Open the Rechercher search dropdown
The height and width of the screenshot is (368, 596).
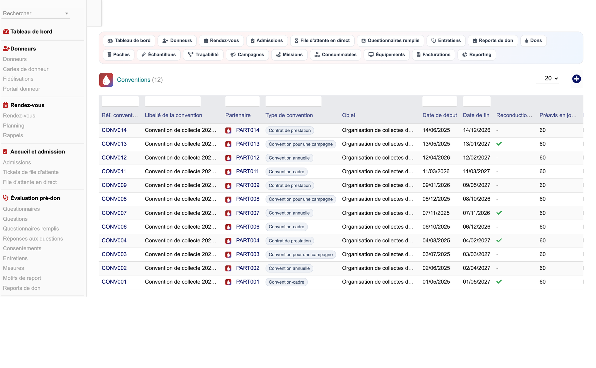(x=36, y=13)
